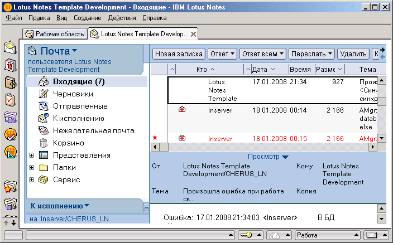
Task: Open the Просмотр preview dropdown
Action: point(285,157)
